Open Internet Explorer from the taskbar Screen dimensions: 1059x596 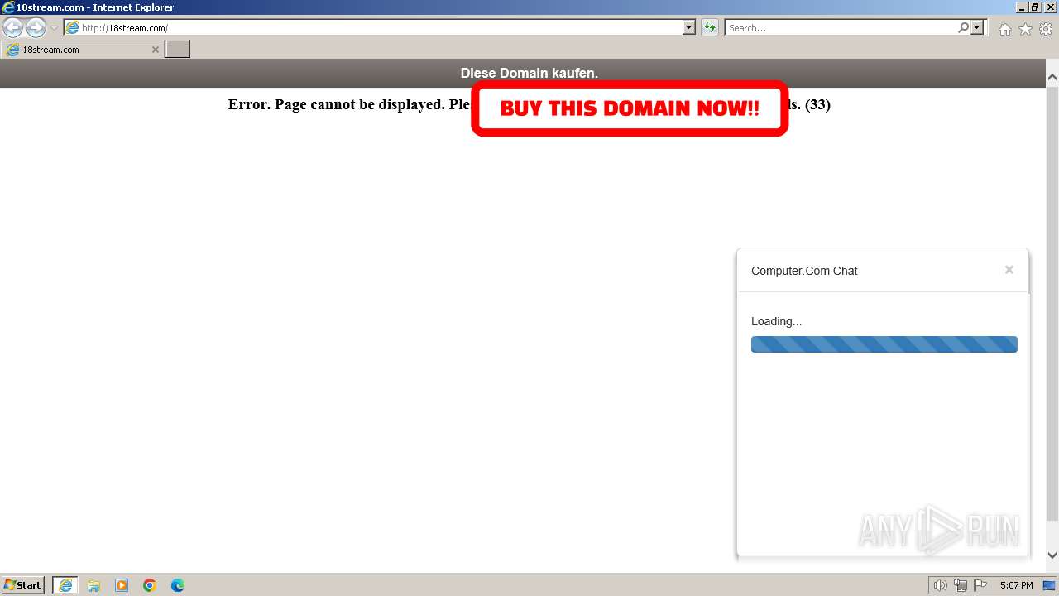click(x=65, y=585)
